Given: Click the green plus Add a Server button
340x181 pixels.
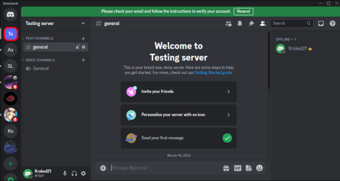Looking at the screenshot, I should pos(10,164).
